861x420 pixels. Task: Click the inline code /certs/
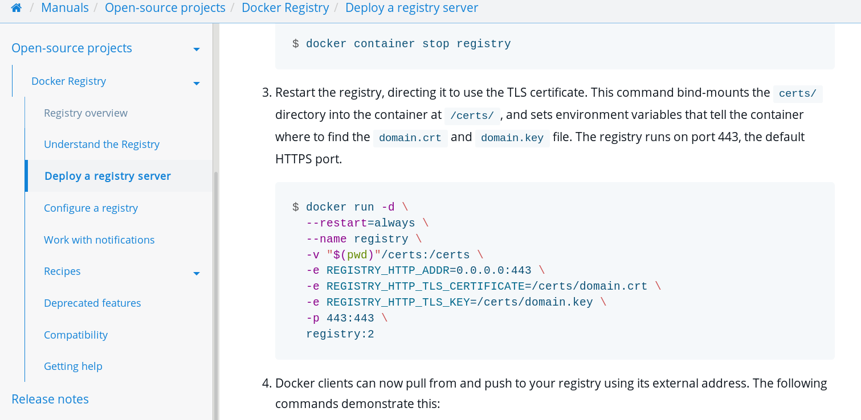pos(472,116)
